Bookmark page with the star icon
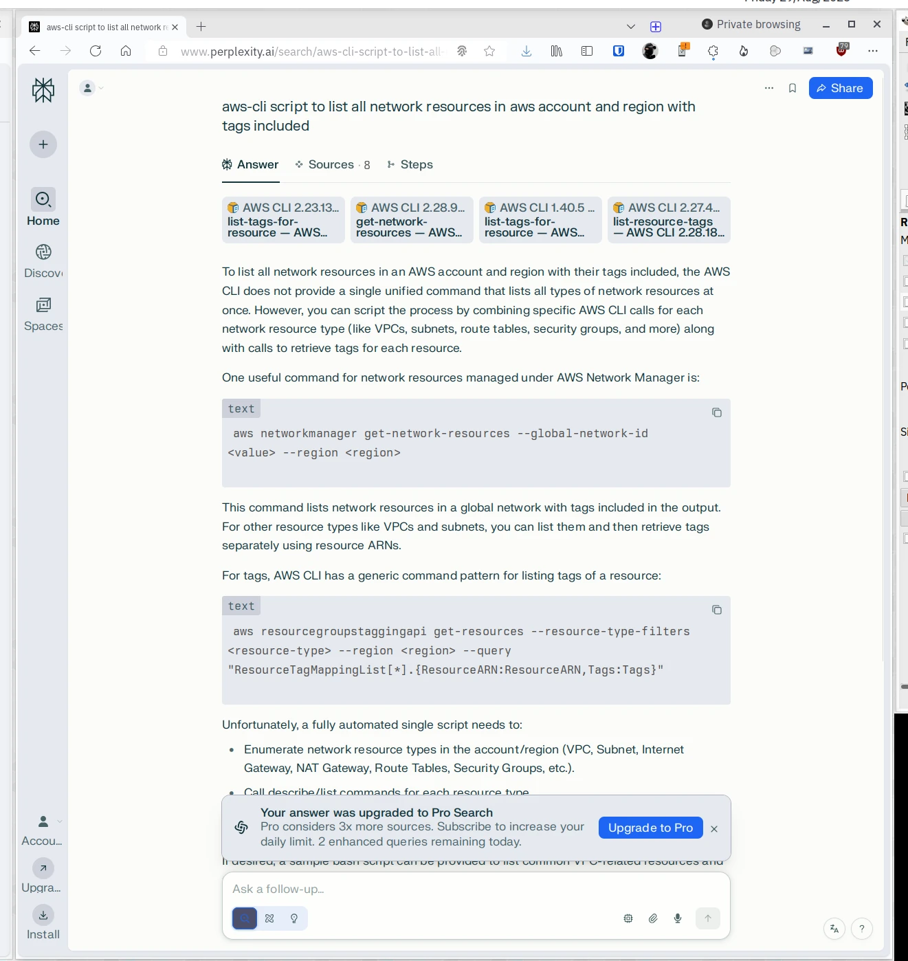 489,51
